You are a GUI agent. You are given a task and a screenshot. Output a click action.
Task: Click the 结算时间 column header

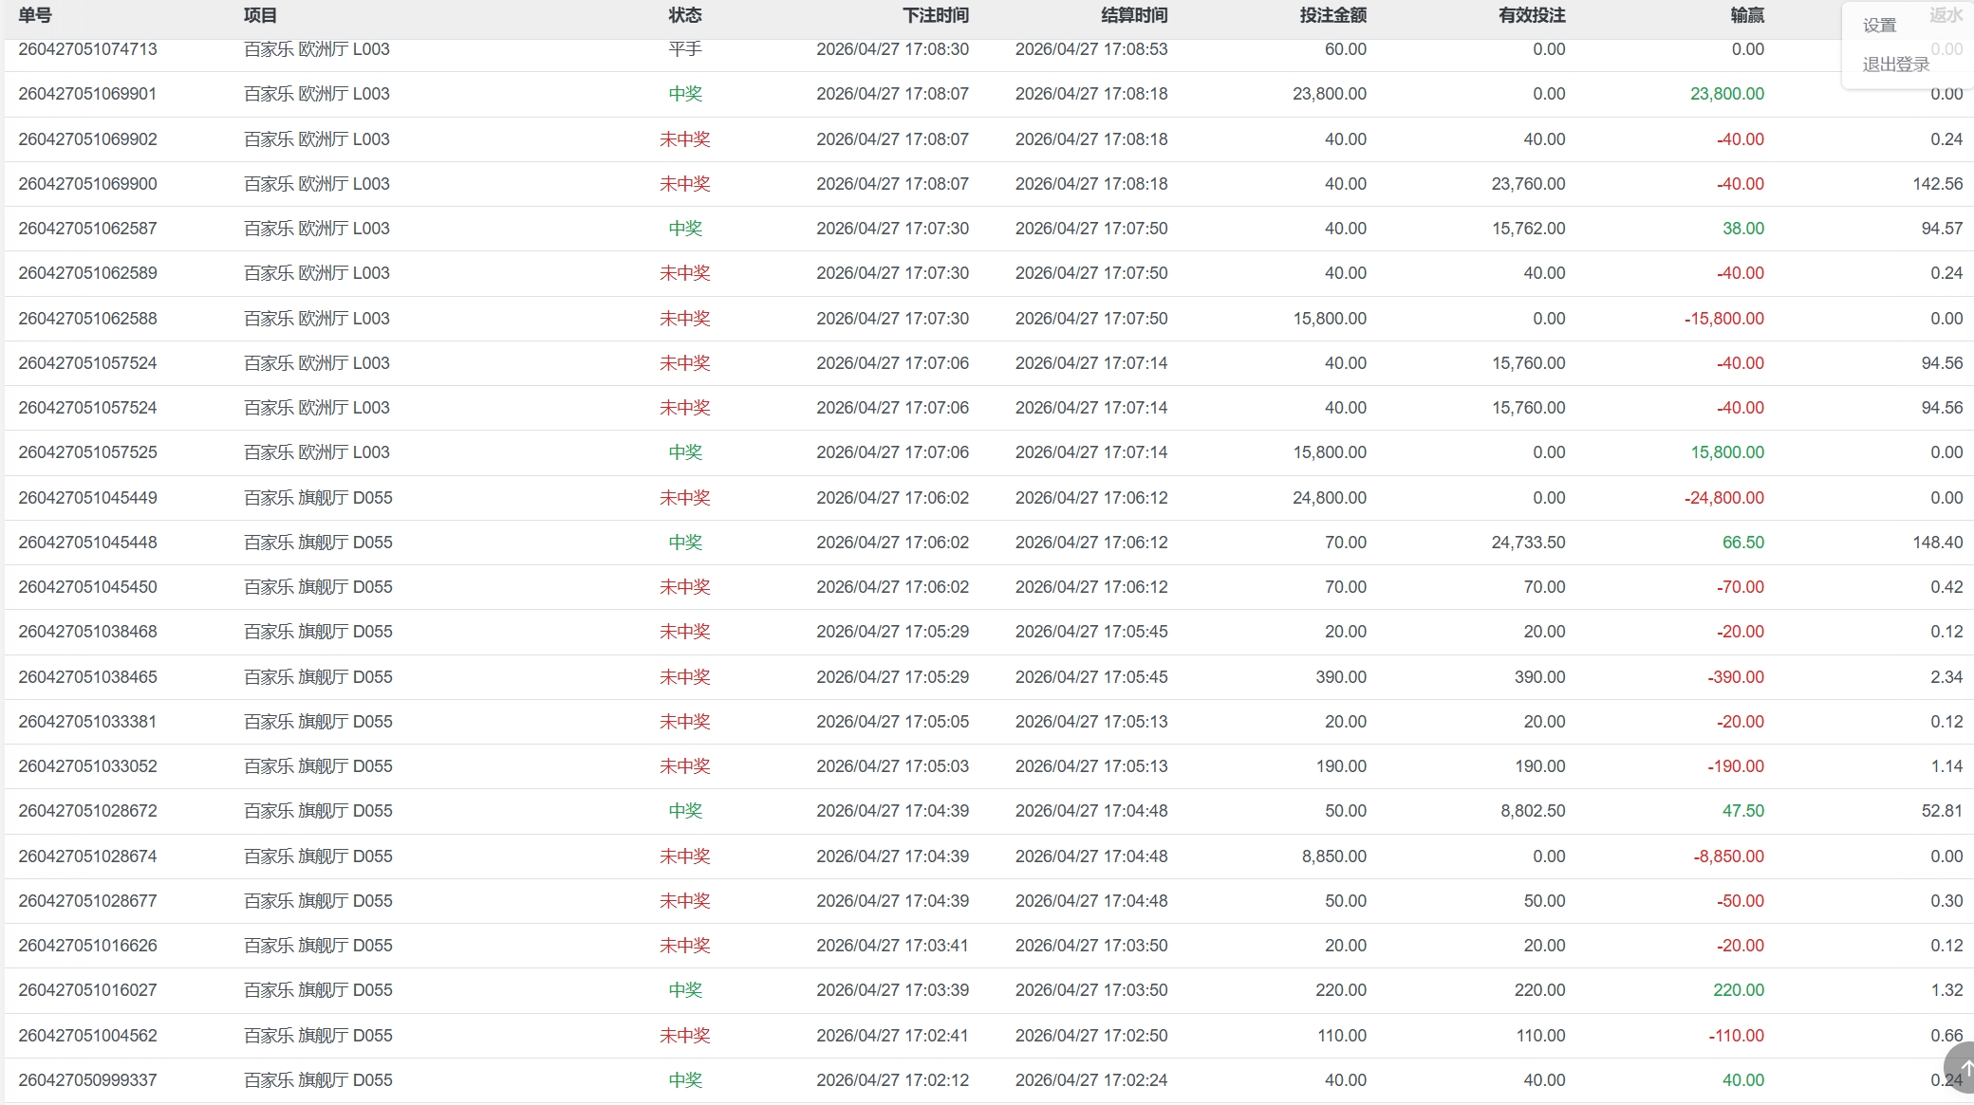click(x=1133, y=15)
